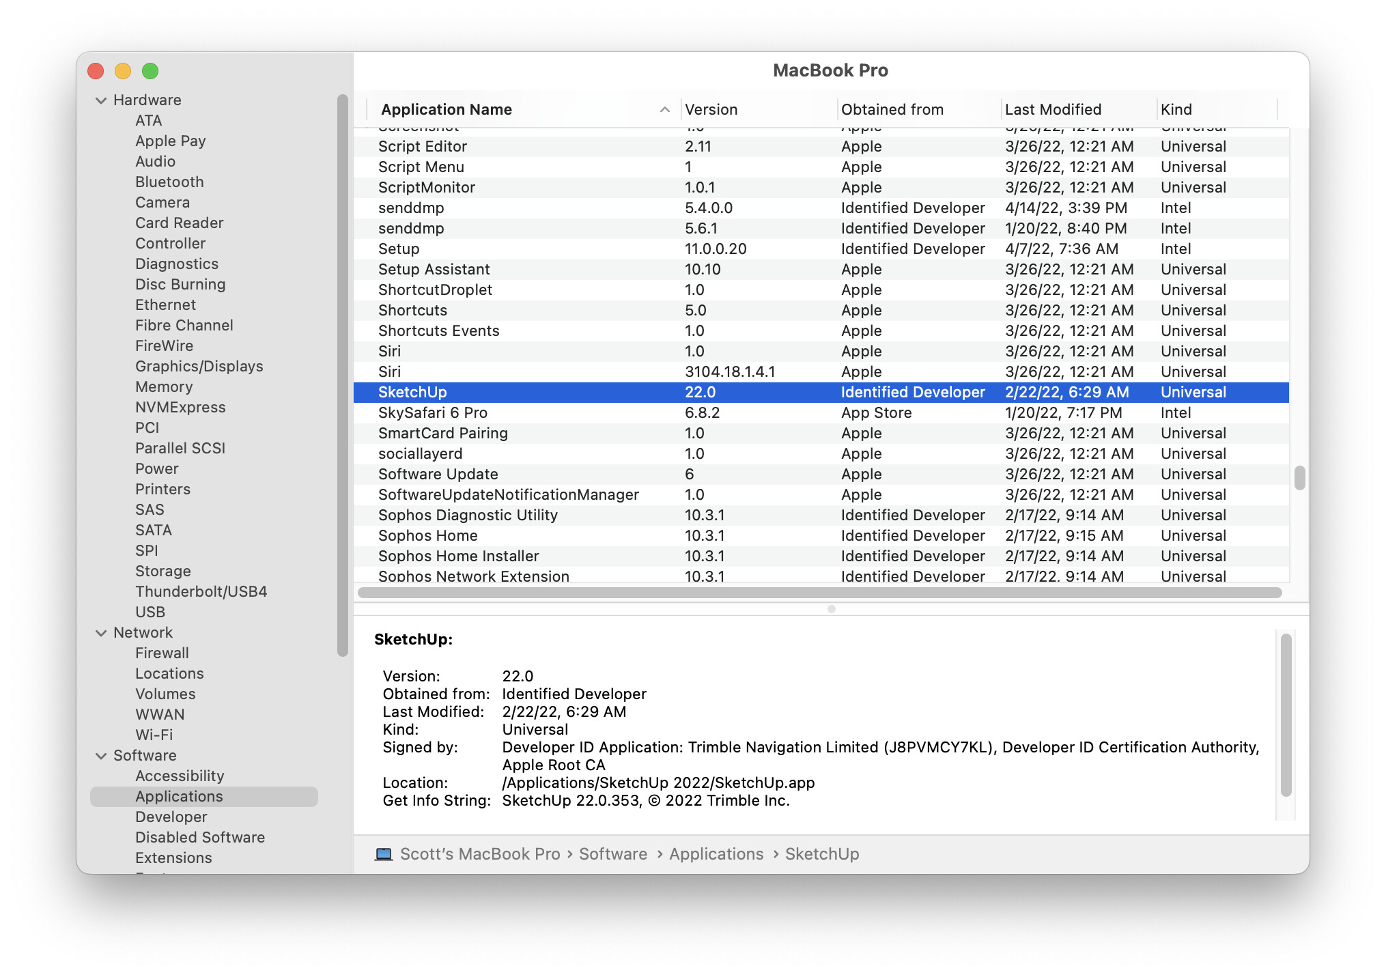Select Accessibility under Software

[x=180, y=776]
